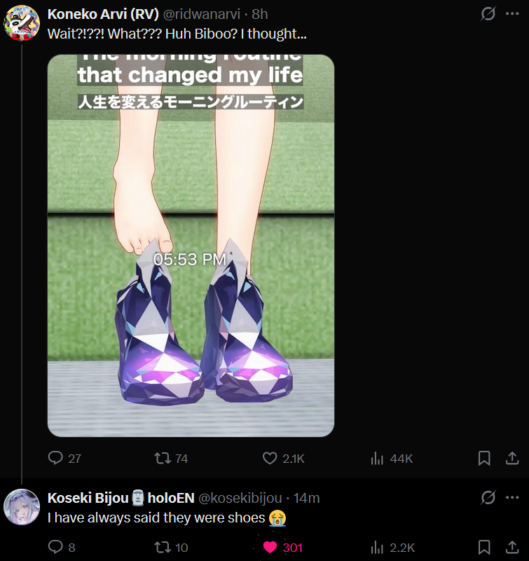Like the post with 2.1K likes

[284, 459]
